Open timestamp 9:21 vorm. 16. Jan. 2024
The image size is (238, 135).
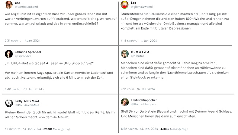[138, 89]
